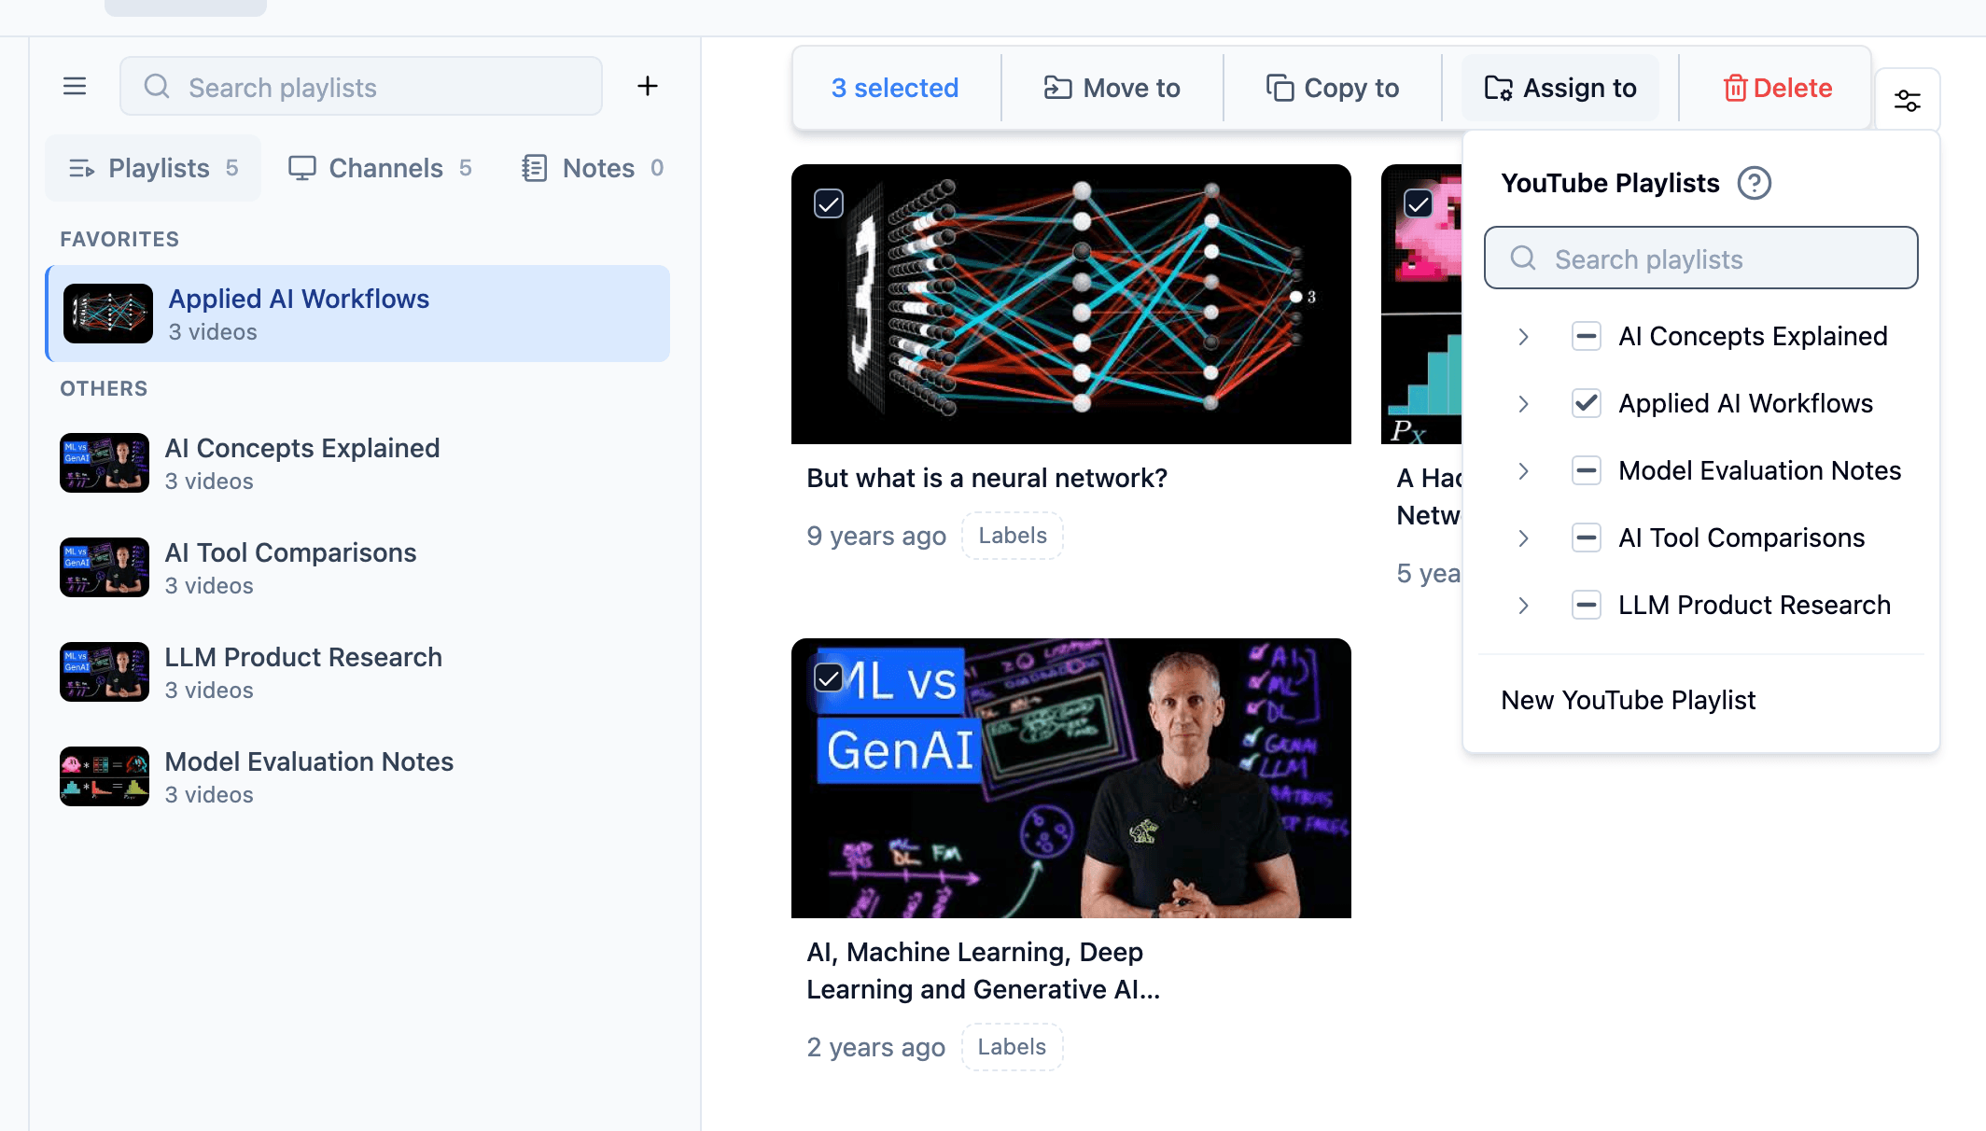Screen dimensions: 1986x1131
Task: Focus Search playlists field in YouTube Playlists panel
Action: (x=1700, y=258)
